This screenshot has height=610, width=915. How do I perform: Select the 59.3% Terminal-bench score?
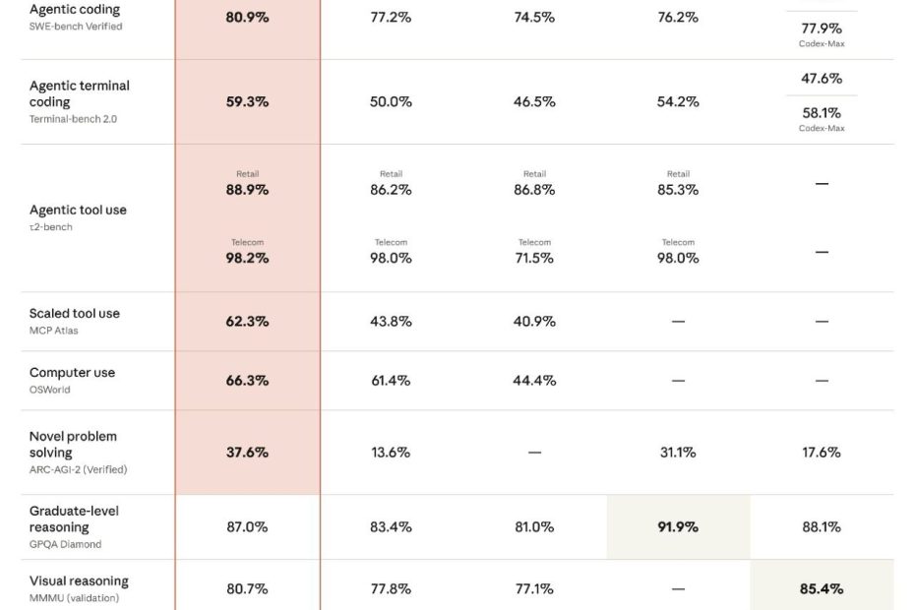pyautogui.click(x=247, y=101)
